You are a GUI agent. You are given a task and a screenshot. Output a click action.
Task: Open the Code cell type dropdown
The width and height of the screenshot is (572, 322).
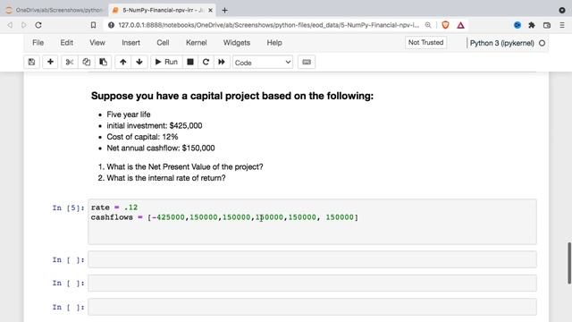pos(263,63)
